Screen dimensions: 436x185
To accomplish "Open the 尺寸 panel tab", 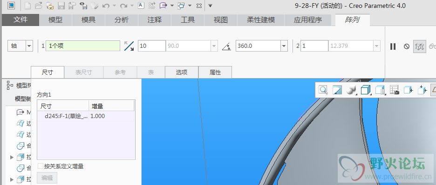I will pos(47,73).
